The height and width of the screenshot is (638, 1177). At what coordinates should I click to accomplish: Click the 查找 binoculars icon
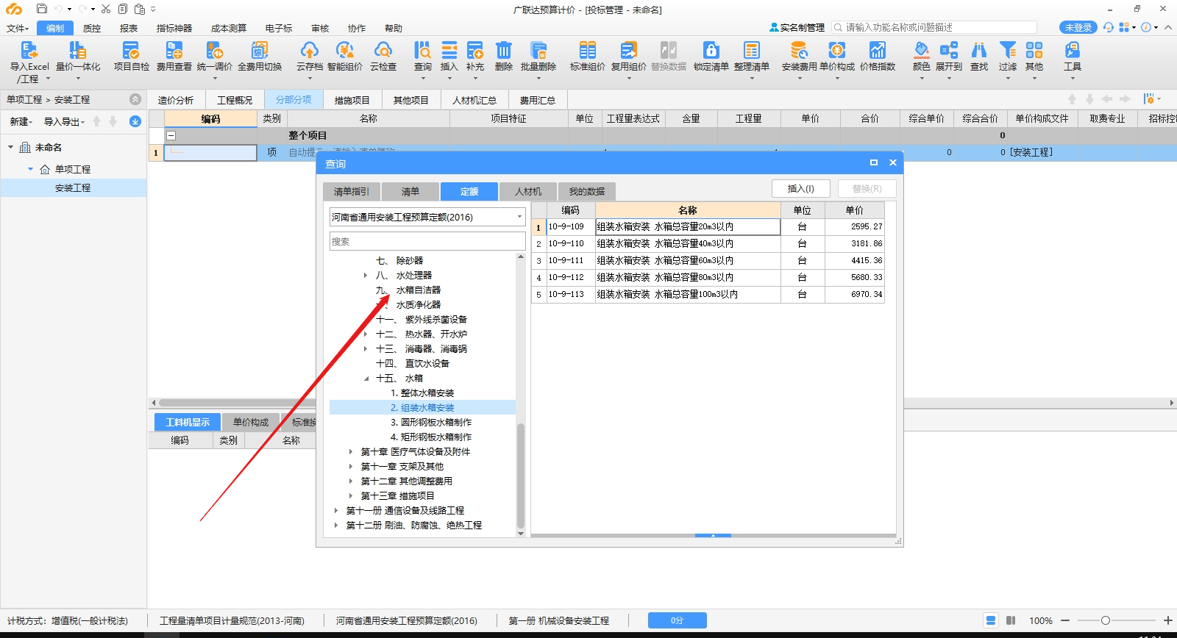coord(979,57)
